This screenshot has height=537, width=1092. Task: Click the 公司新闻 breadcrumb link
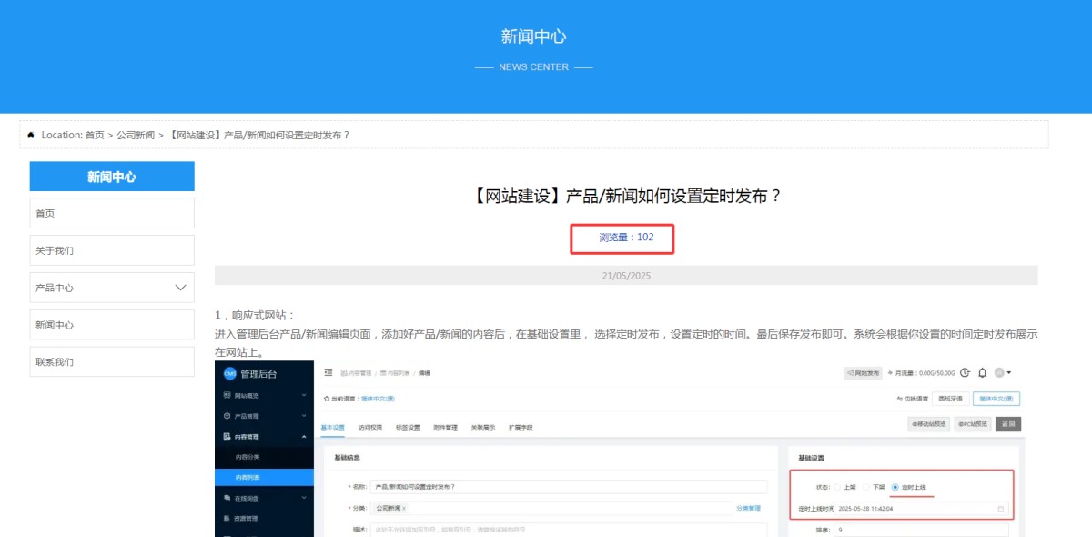(x=136, y=135)
